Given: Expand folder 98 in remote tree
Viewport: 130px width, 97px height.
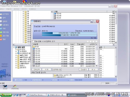Looking at the screenshot, I should (23, 22).
